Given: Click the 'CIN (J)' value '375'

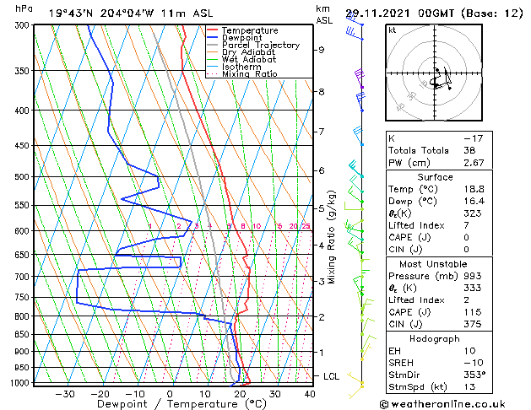Looking at the screenshot, I should pyautogui.click(x=473, y=324).
